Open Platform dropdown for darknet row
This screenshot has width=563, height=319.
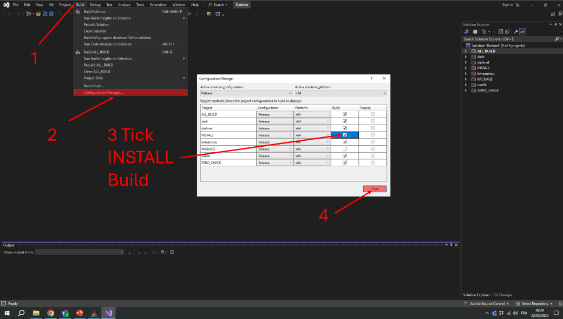(x=312, y=128)
